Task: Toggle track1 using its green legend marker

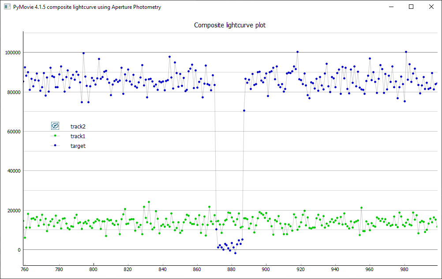Action: (x=55, y=136)
